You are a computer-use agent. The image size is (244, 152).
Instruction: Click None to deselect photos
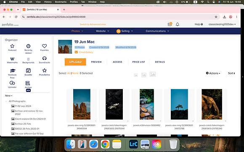(75, 73)
